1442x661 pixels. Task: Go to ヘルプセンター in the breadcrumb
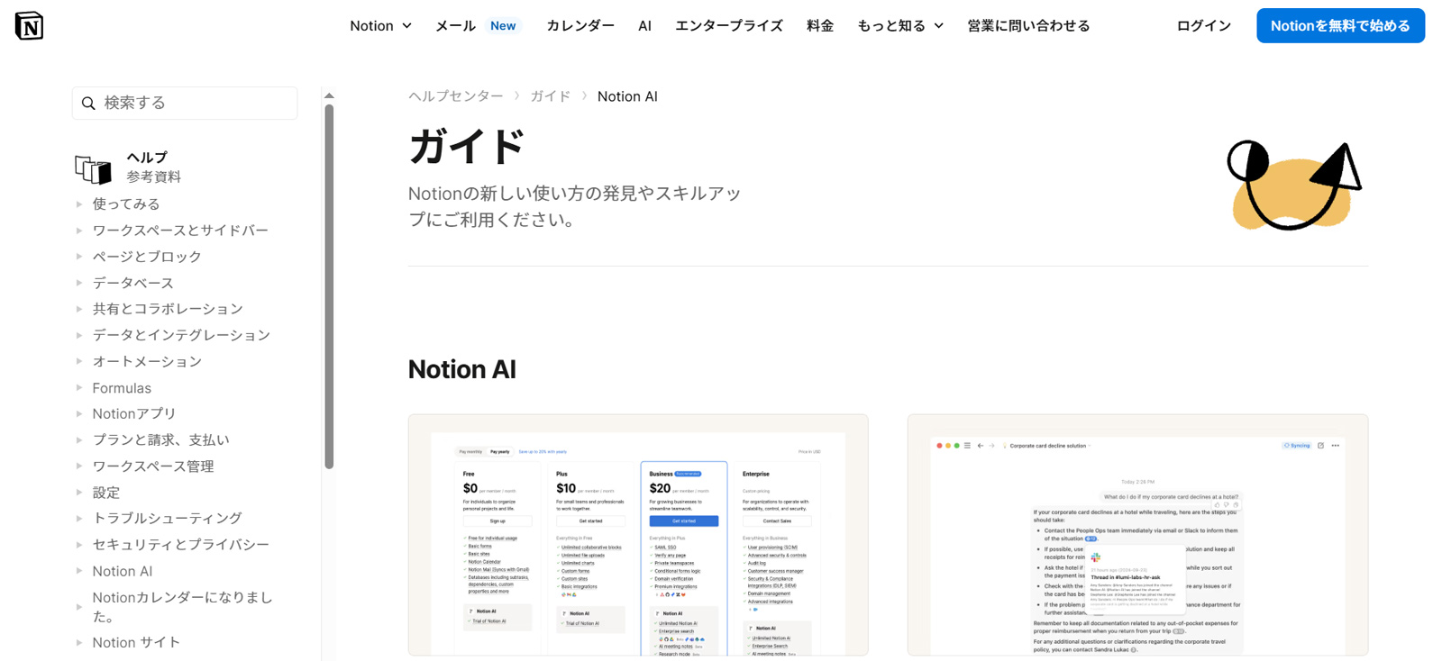click(x=456, y=96)
